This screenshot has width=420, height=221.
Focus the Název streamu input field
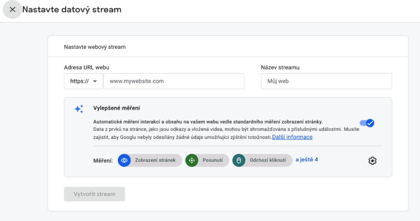coord(326,81)
